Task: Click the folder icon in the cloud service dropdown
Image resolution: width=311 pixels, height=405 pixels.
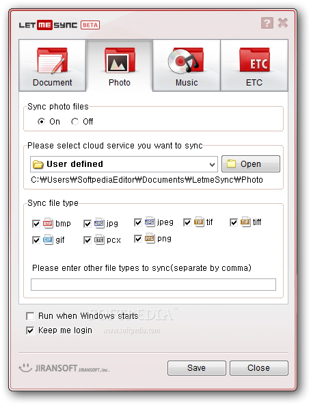Action: [x=38, y=164]
